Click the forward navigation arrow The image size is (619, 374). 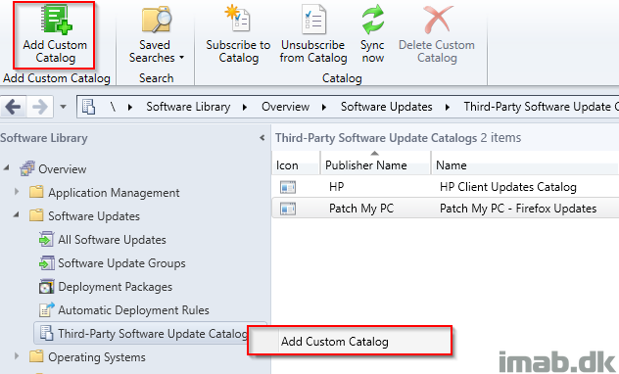[x=39, y=107]
